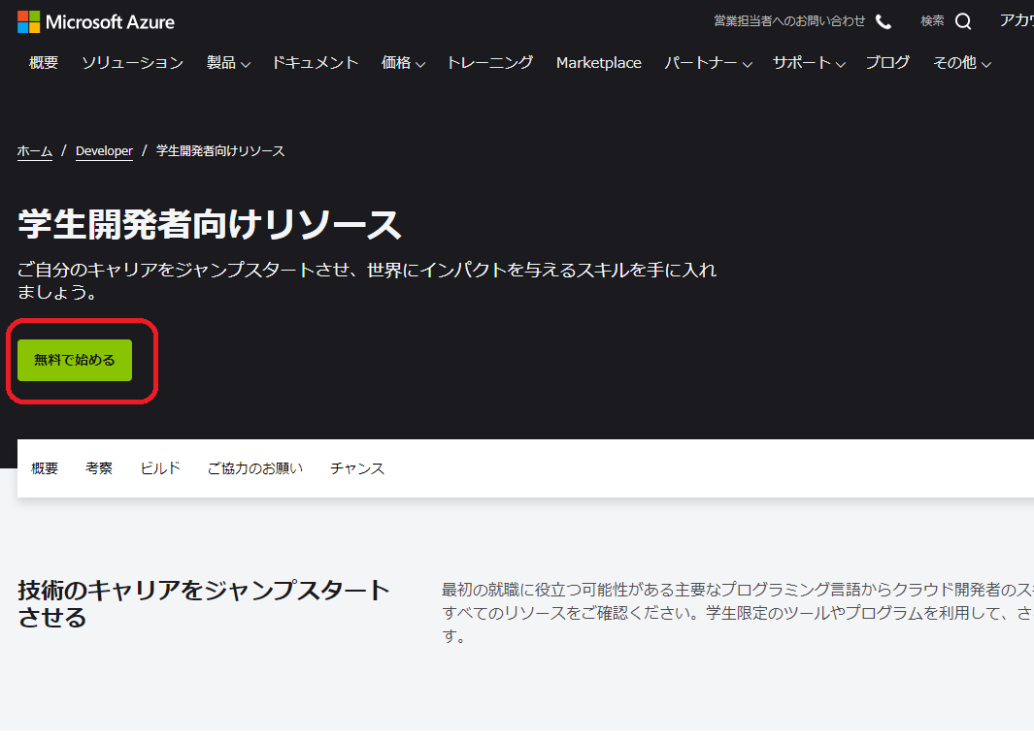Expand the その他 dropdown menu

[x=962, y=63]
